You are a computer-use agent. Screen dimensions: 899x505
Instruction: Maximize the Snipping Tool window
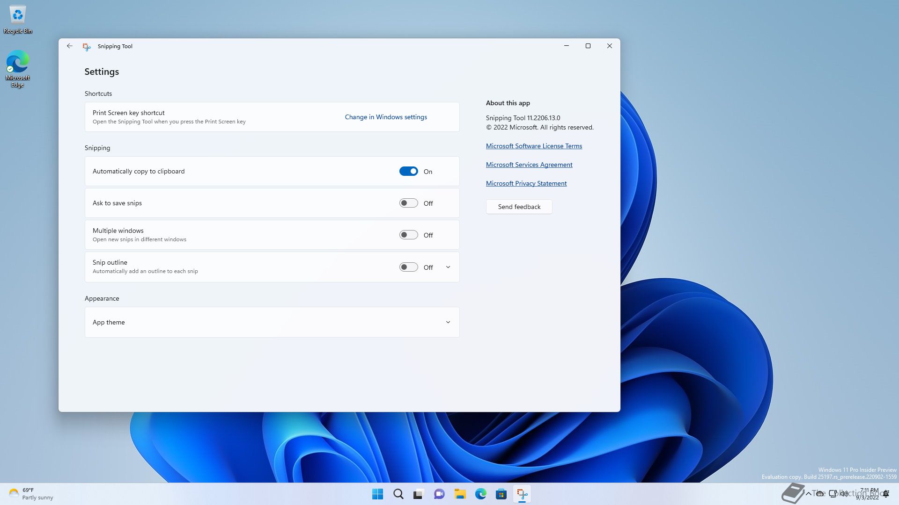pyautogui.click(x=588, y=46)
